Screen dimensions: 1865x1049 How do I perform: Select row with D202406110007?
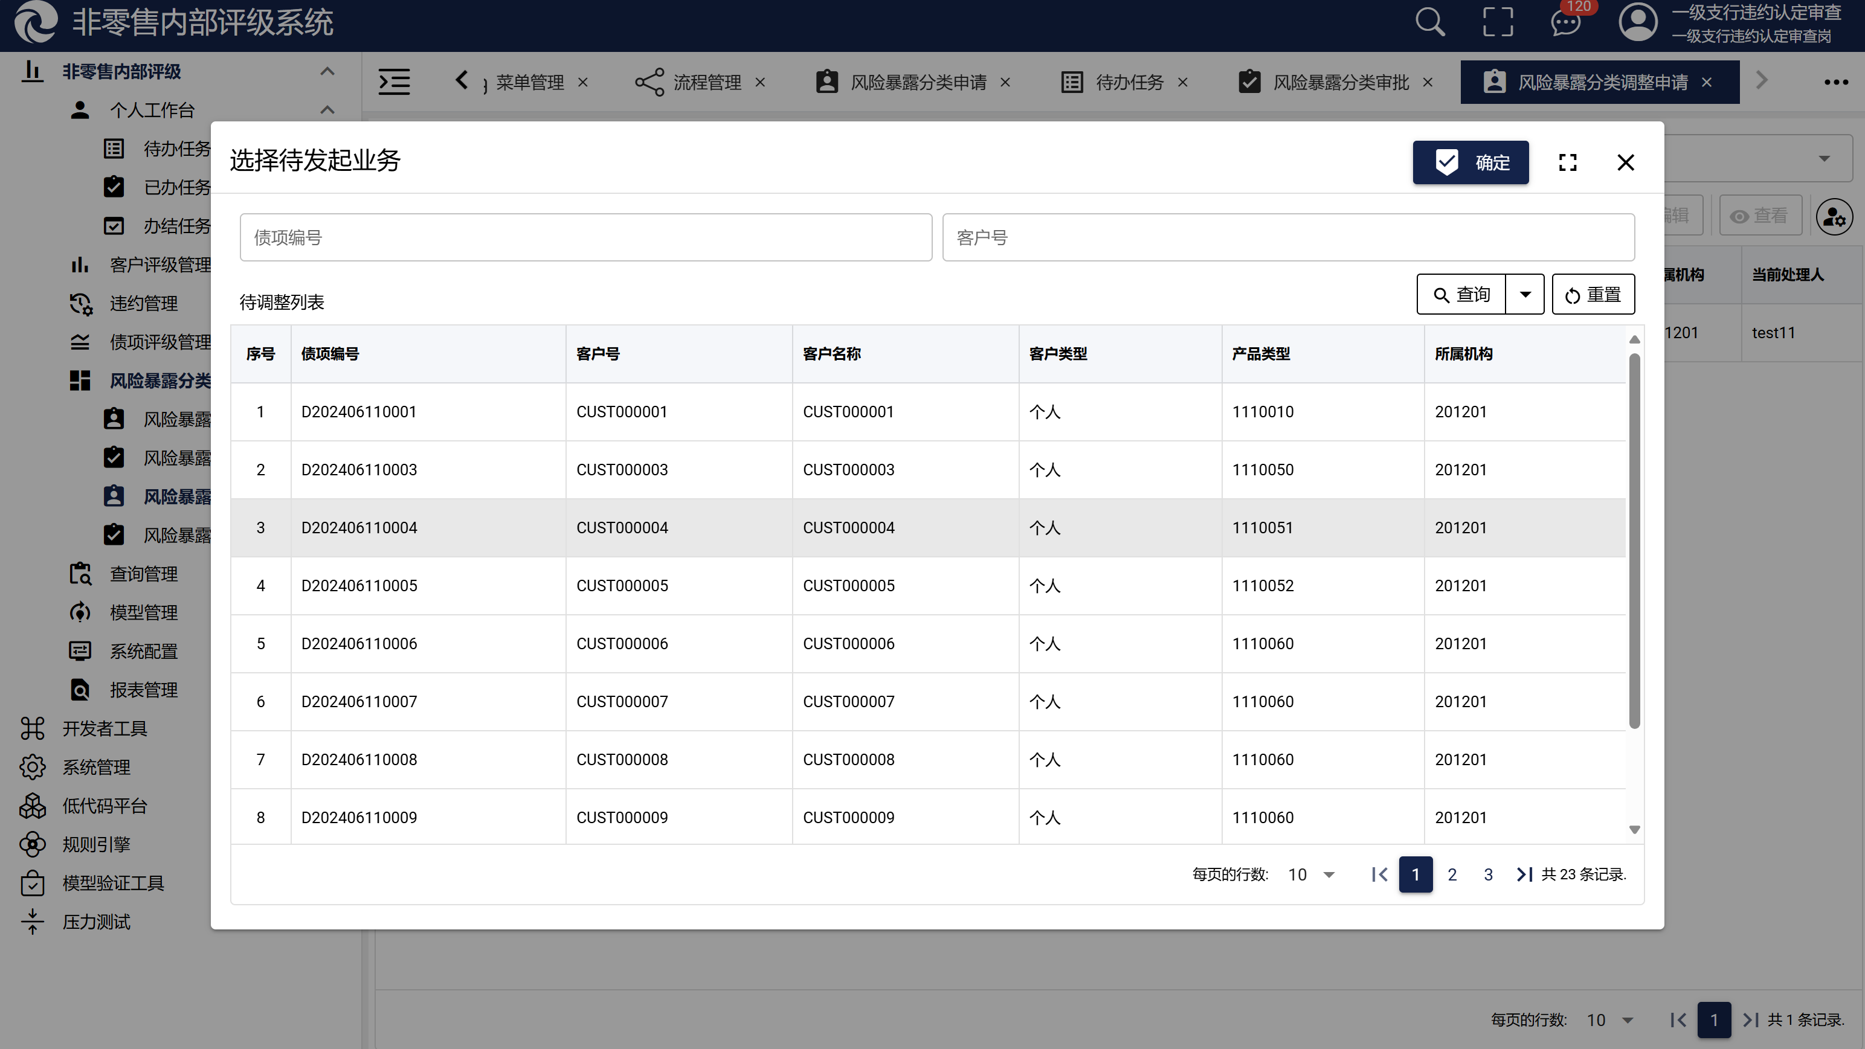(x=359, y=702)
